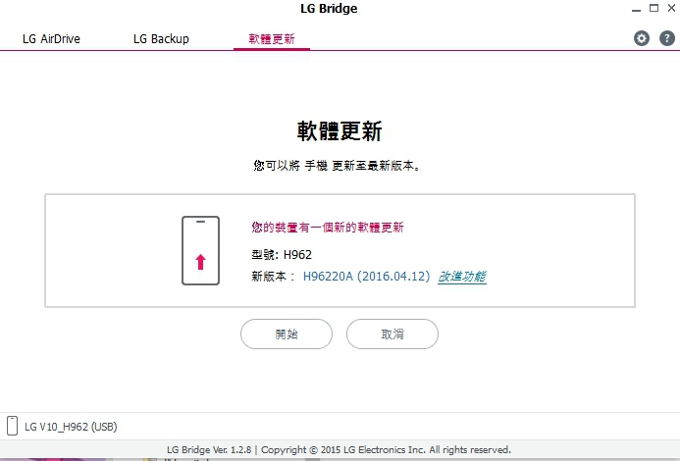Click the 您的裝置有一個新的軟體更新 message

coord(328,228)
